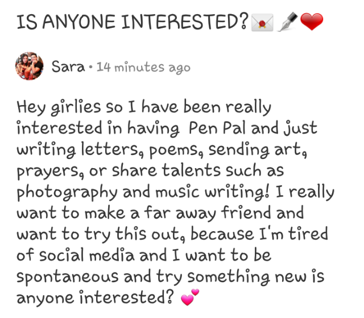Click the words share talents
The width and height of the screenshot is (364, 318).
pos(166,170)
